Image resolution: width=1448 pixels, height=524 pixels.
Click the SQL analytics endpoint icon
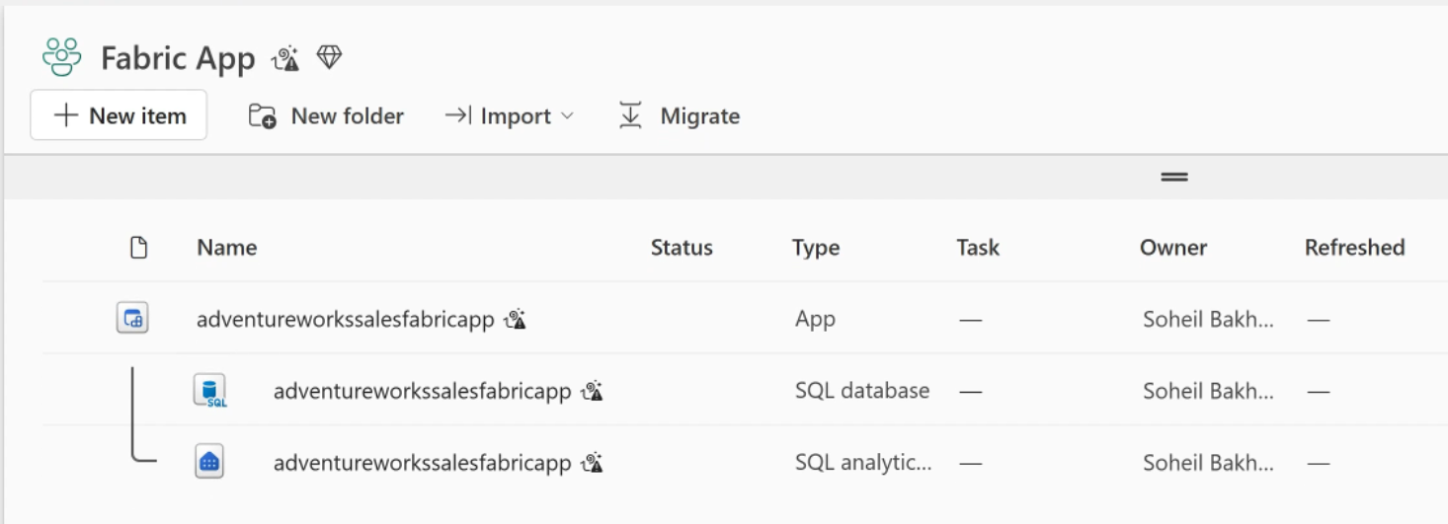point(209,462)
